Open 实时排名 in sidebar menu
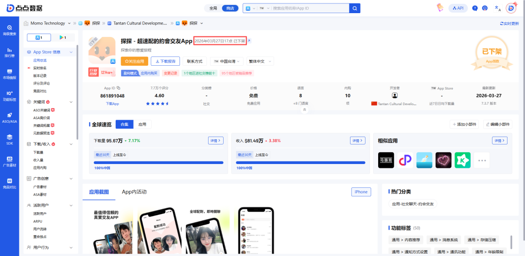Image resolution: width=525 pixels, height=256 pixels. pyautogui.click(x=40, y=68)
